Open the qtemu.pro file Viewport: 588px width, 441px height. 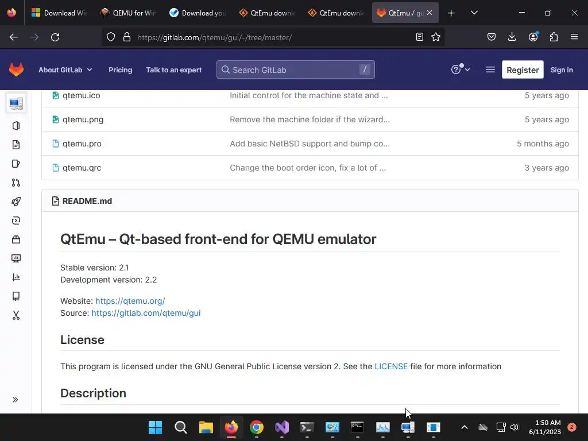82,144
